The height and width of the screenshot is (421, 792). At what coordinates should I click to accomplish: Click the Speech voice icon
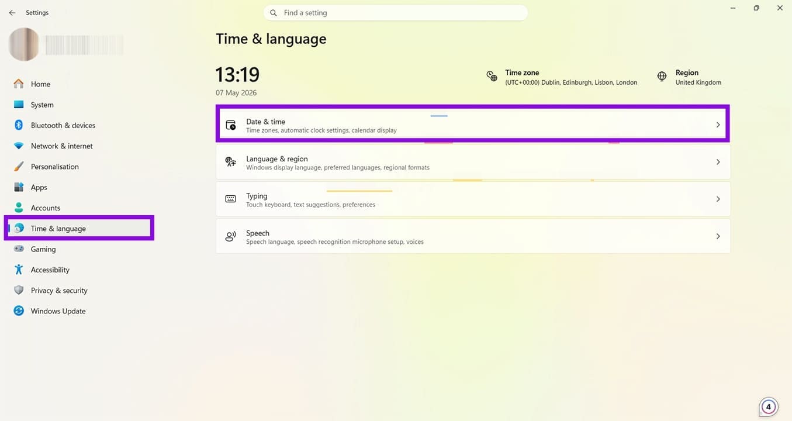231,236
